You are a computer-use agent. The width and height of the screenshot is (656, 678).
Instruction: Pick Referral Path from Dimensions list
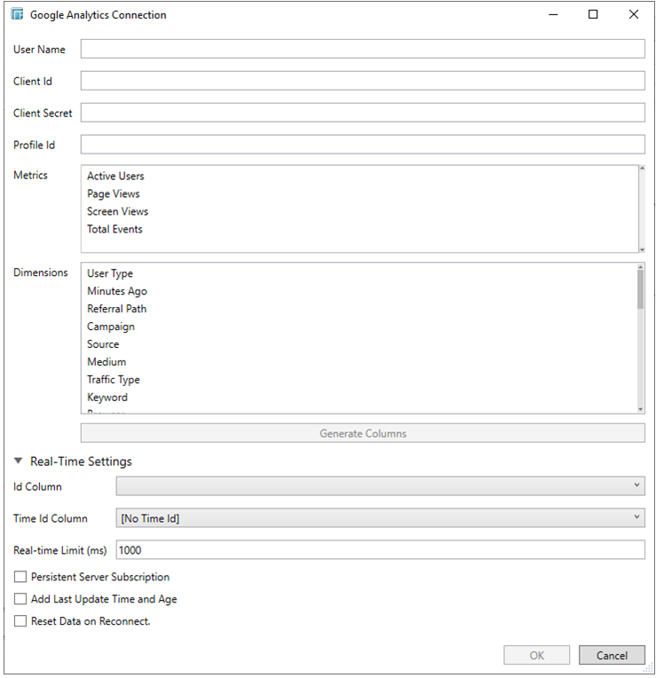coord(117,309)
